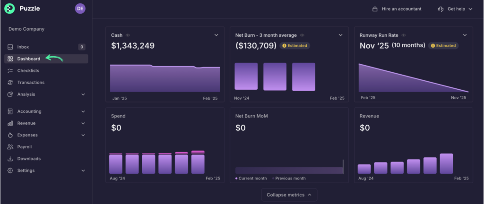Screen dimensions: 484x204
Task: Click the Payroll people icon
Action: coord(10,147)
